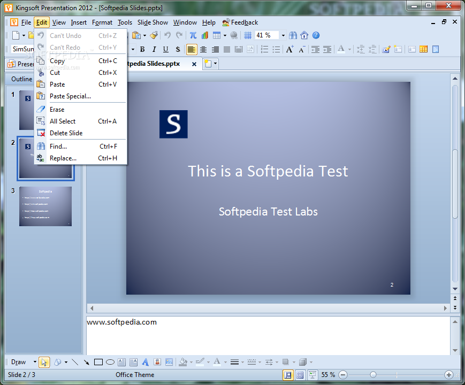
Task: Close the Softpedia Slides.pptx tab
Action: click(194, 64)
